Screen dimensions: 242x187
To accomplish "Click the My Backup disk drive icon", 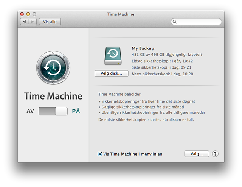I will pos(113,56).
